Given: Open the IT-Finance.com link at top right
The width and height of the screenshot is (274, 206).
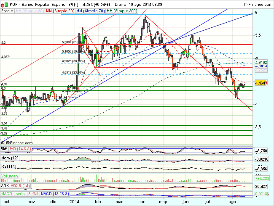Looking at the screenshot, I should point(258,4).
